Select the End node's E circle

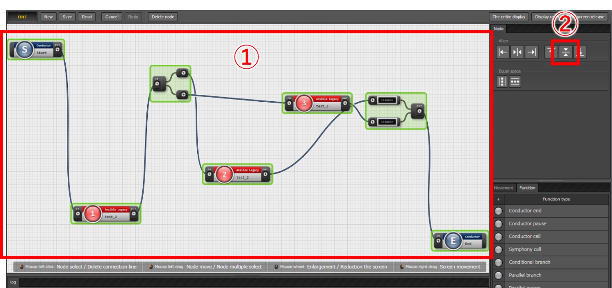(x=453, y=241)
